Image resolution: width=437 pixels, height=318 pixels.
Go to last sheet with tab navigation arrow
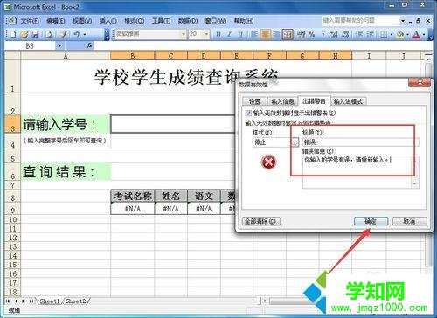(31, 301)
